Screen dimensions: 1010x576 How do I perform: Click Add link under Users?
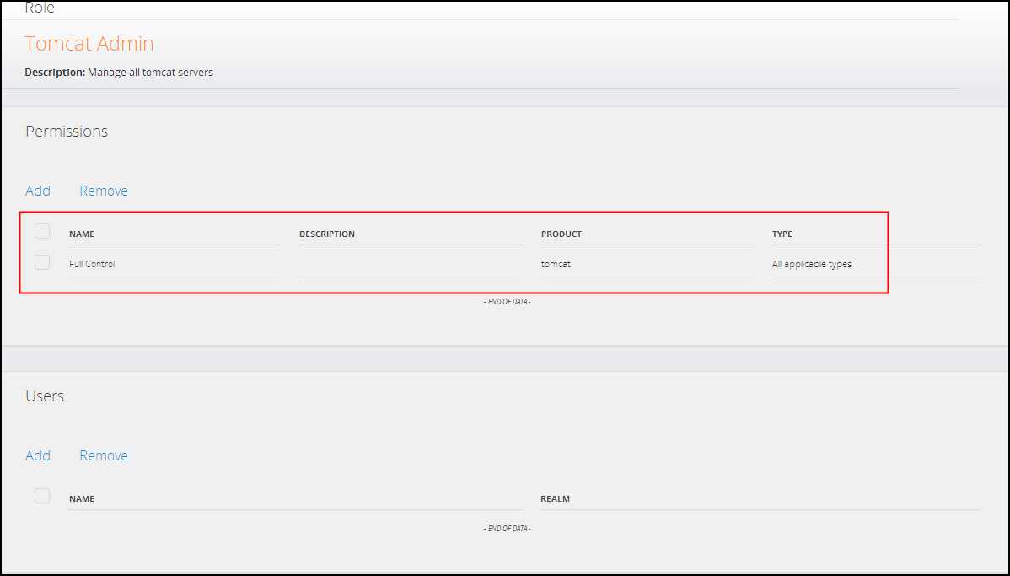click(x=38, y=455)
